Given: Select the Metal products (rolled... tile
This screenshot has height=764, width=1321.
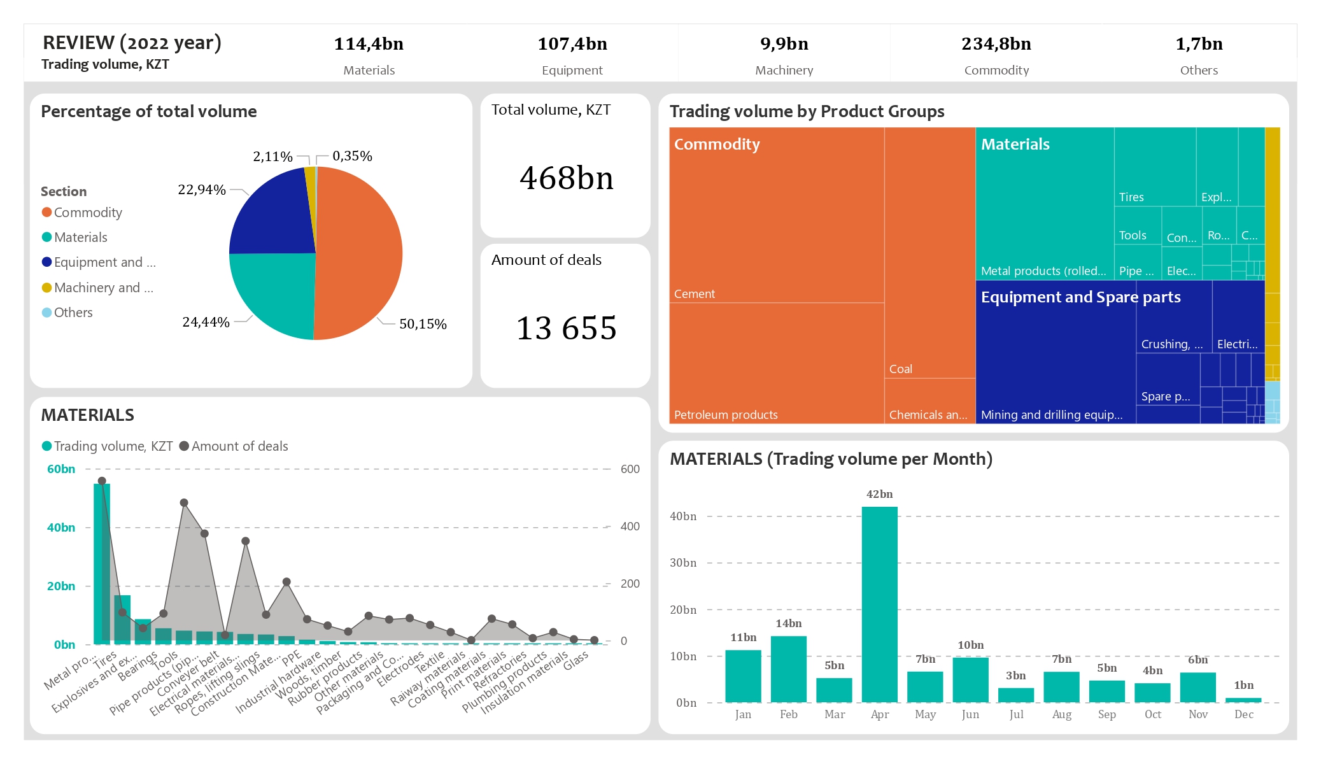Looking at the screenshot, I should click(x=1045, y=204).
